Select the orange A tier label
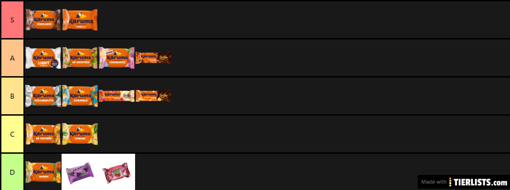510x190 pixels. pyautogui.click(x=12, y=58)
